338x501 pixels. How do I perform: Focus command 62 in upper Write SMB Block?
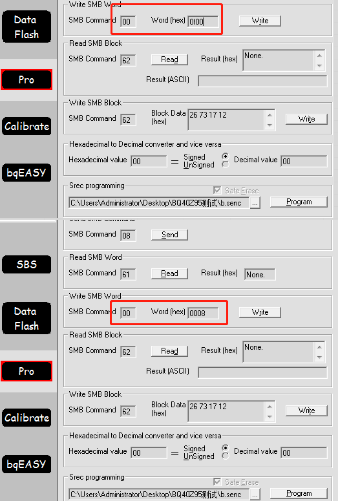pos(128,120)
